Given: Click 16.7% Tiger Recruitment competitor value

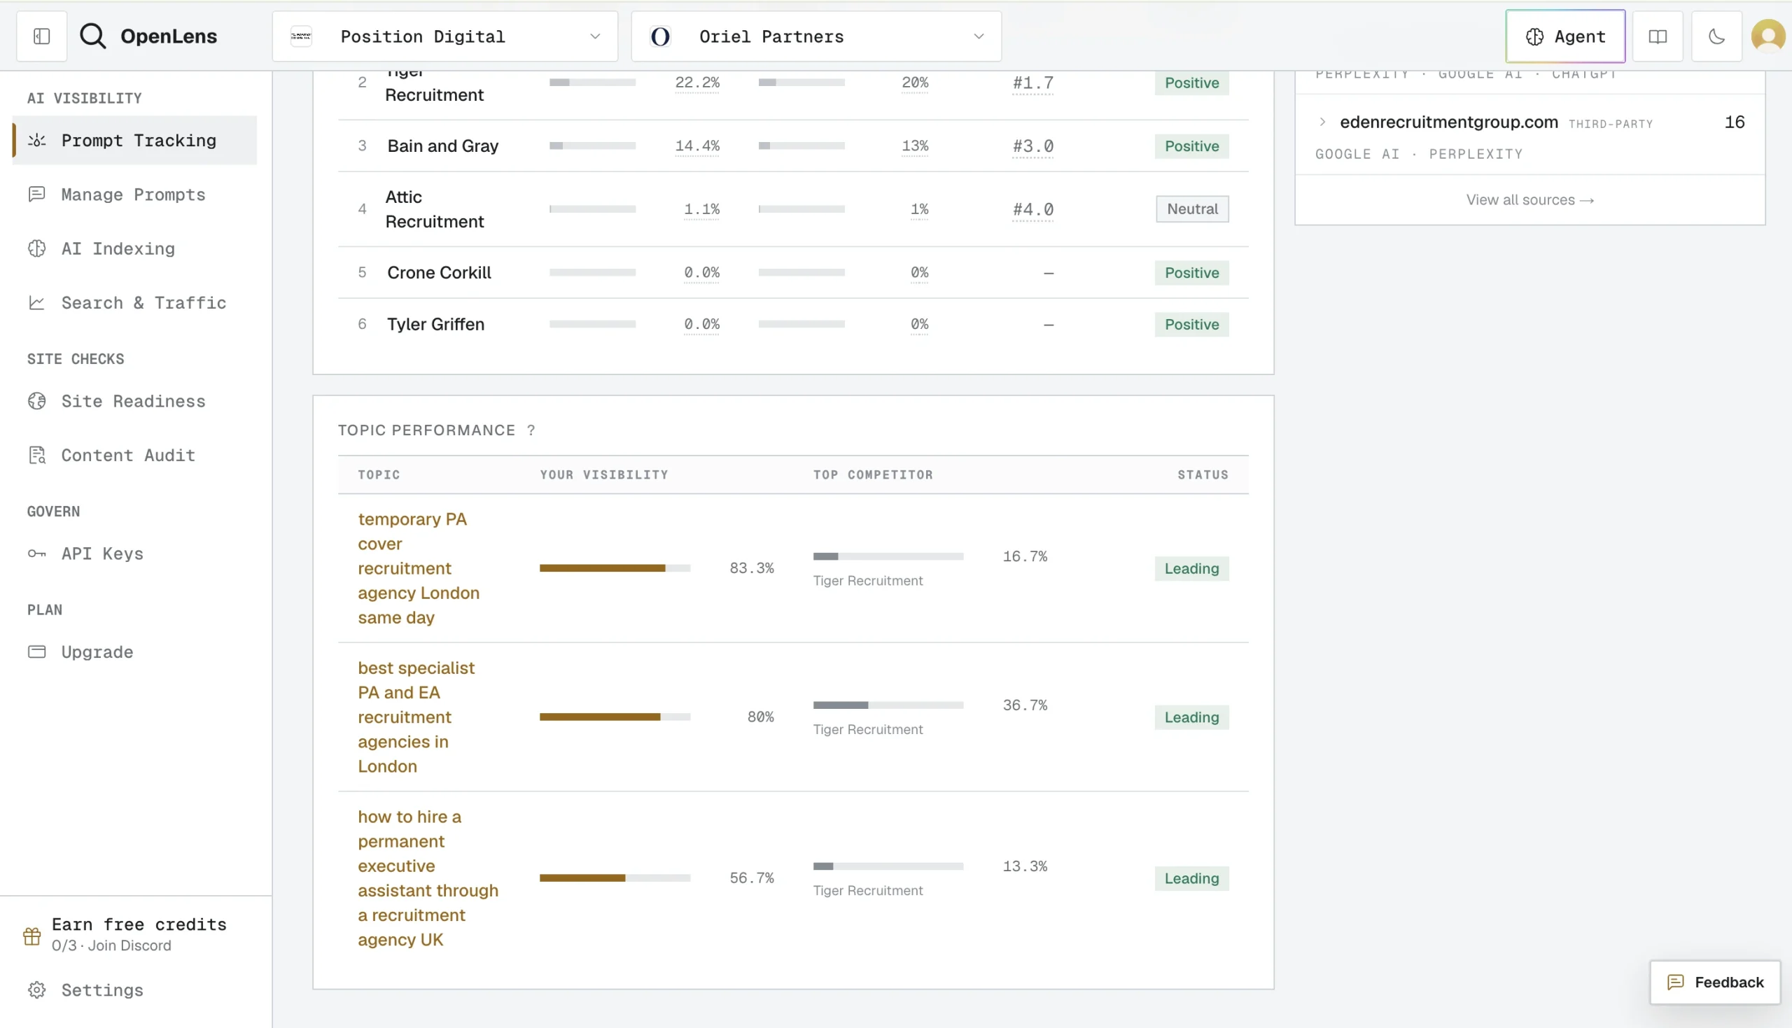Looking at the screenshot, I should [1025, 556].
